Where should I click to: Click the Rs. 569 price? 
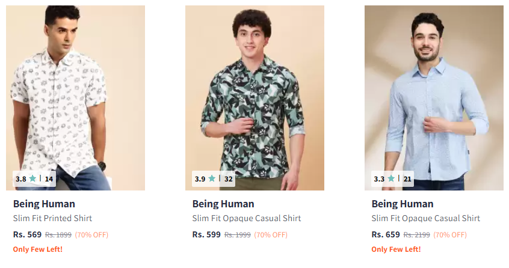[x=27, y=234]
